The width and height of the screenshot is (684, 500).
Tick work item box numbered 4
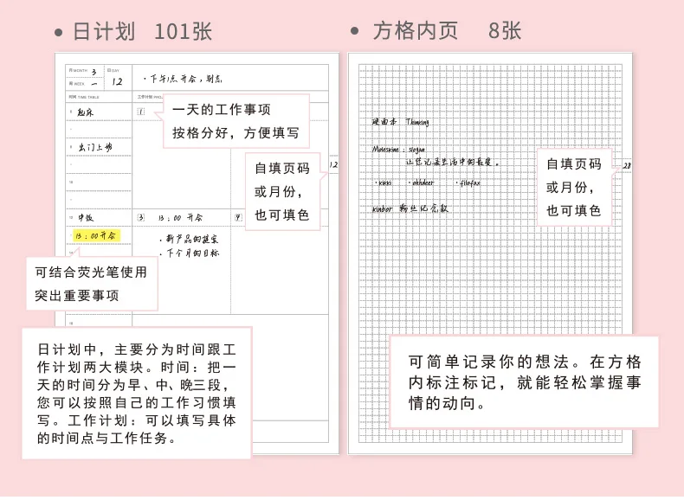[x=238, y=217]
